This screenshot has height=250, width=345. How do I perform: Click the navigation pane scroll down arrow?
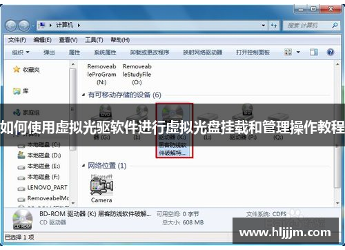[73, 203]
